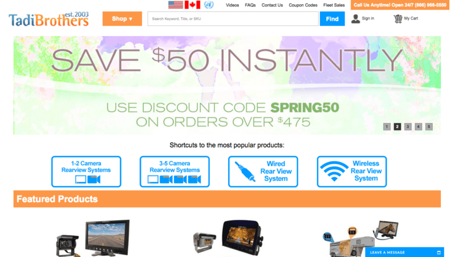454x257 pixels.
Task: Click the search keyword input field
Action: (x=233, y=19)
